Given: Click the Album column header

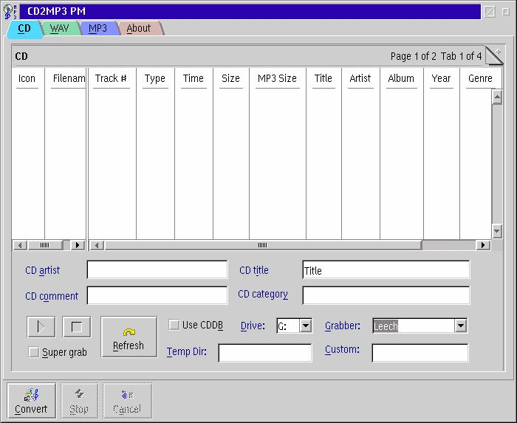Looking at the screenshot, I should (401, 78).
